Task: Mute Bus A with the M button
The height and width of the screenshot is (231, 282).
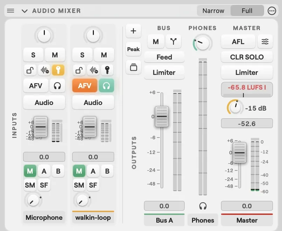Action: pyautogui.click(x=156, y=42)
